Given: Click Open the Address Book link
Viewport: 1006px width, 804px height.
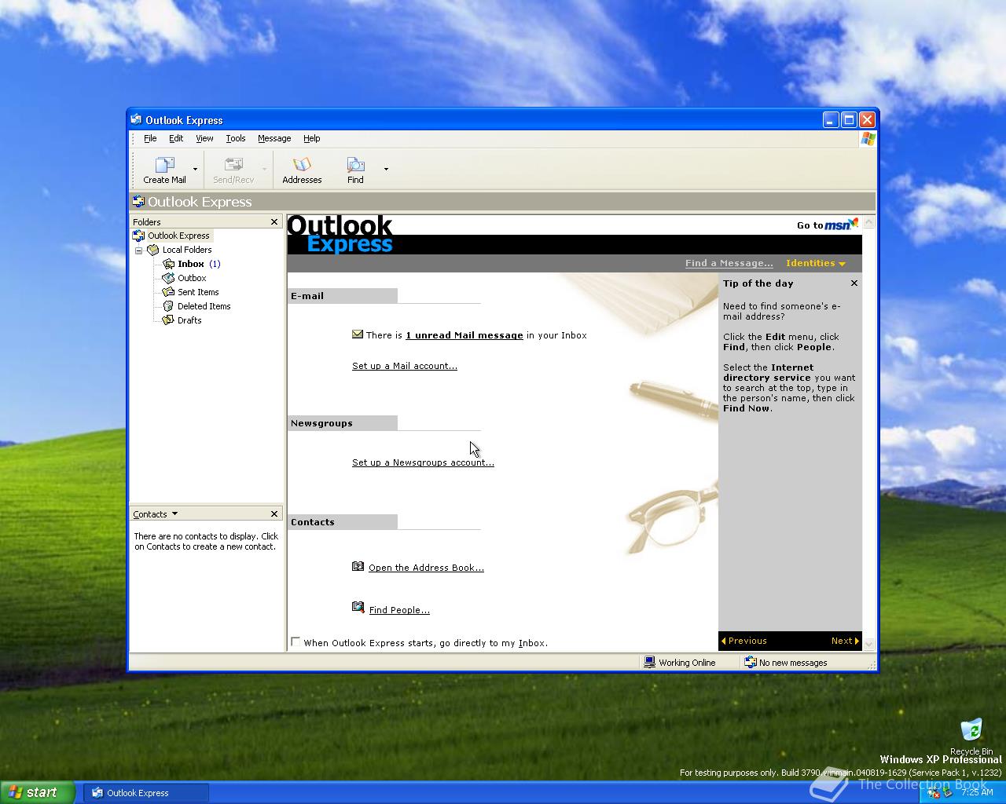Looking at the screenshot, I should 426,568.
